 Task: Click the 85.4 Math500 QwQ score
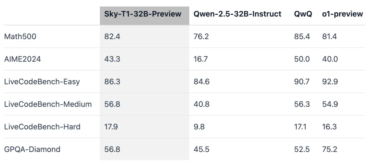point(302,37)
